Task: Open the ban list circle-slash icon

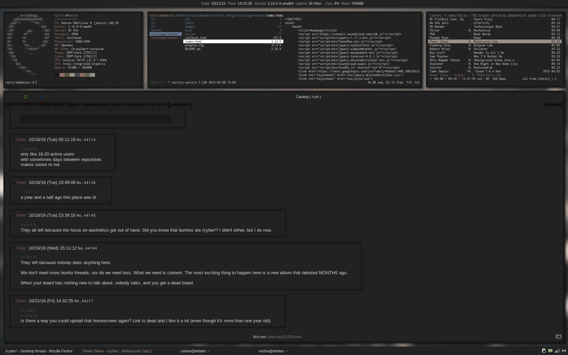Action: tap(42, 104)
